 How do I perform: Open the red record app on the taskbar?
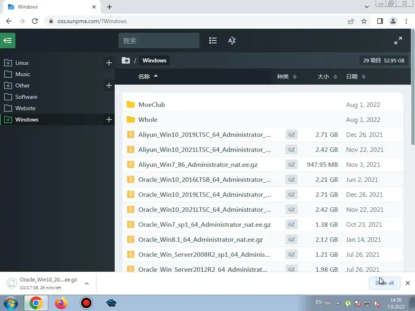click(x=86, y=303)
